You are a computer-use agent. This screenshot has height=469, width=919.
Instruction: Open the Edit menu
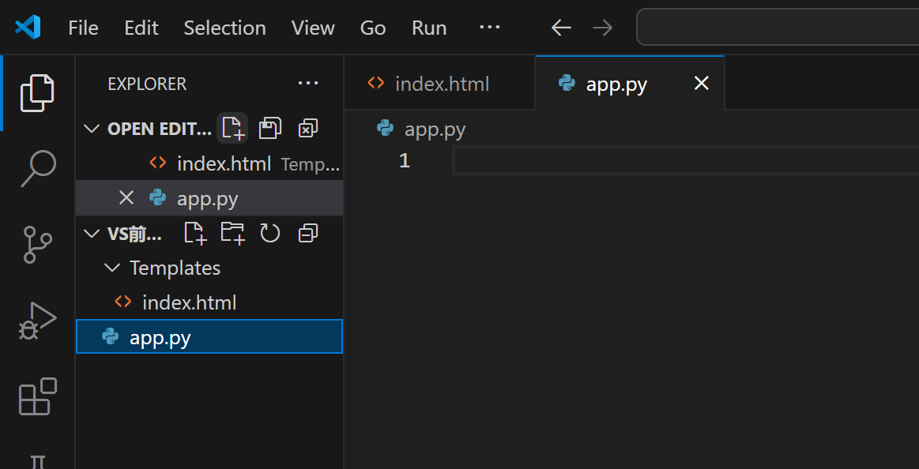141,28
